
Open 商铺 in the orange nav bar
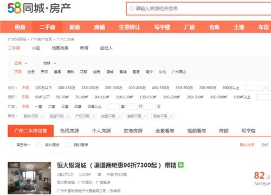[99, 27]
